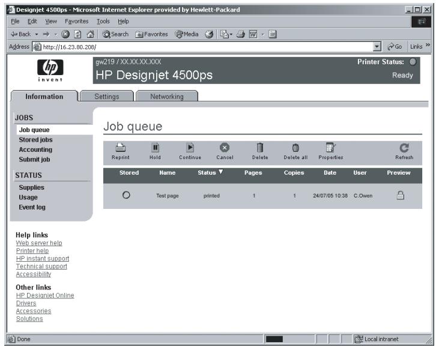
Task: Open the Back button history dropdown
Action: [37, 34]
